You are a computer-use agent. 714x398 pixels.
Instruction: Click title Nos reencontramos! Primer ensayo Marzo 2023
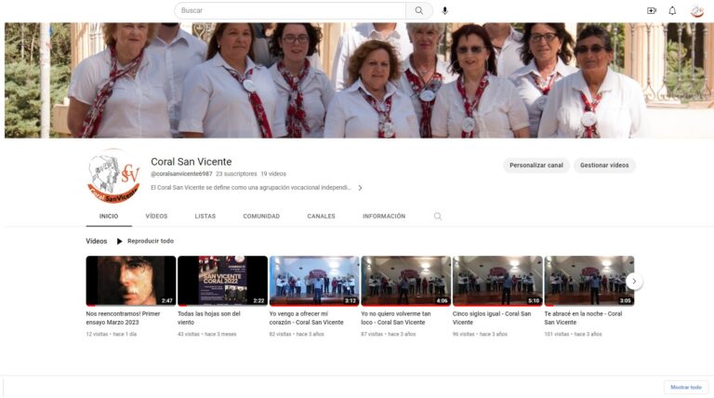point(123,318)
